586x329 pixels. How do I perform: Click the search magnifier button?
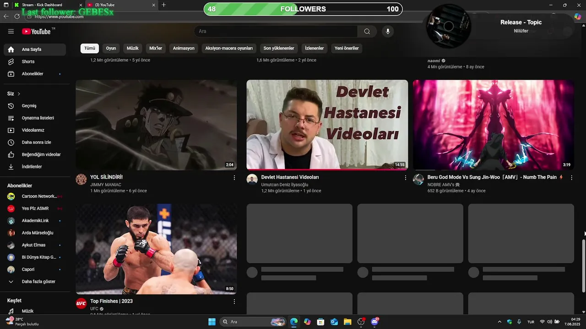[x=367, y=32]
